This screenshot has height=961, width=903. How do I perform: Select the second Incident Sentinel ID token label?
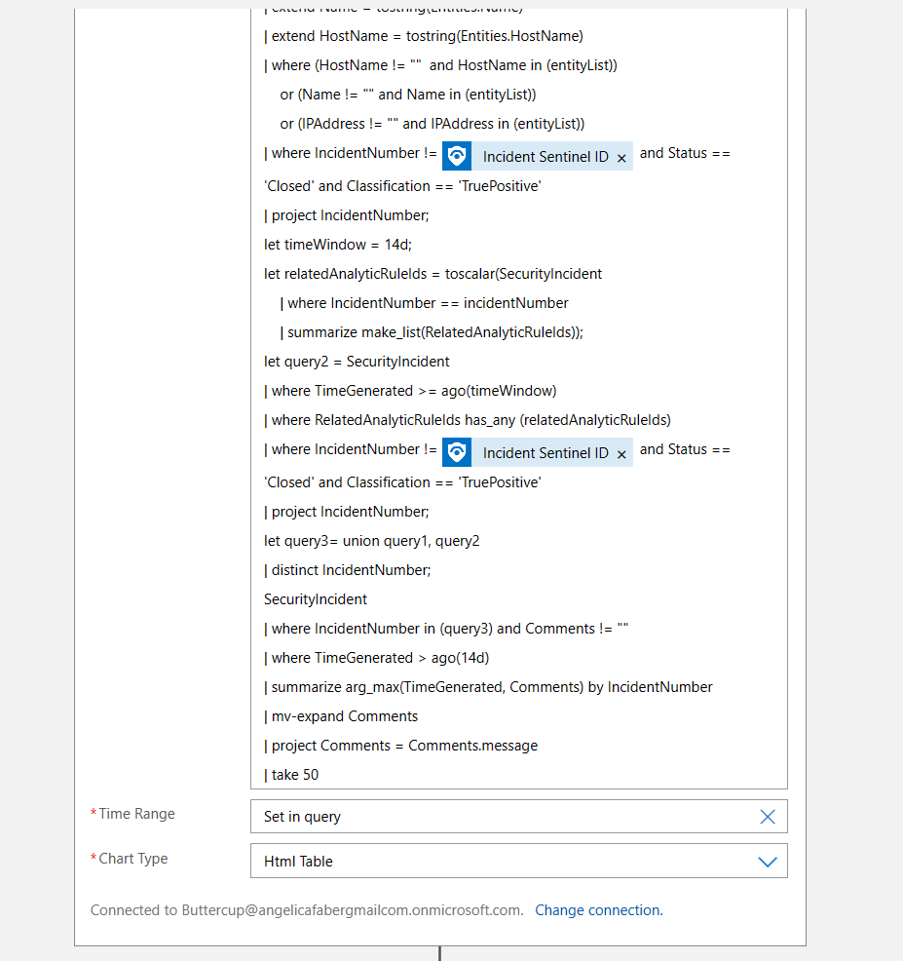(x=546, y=453)
